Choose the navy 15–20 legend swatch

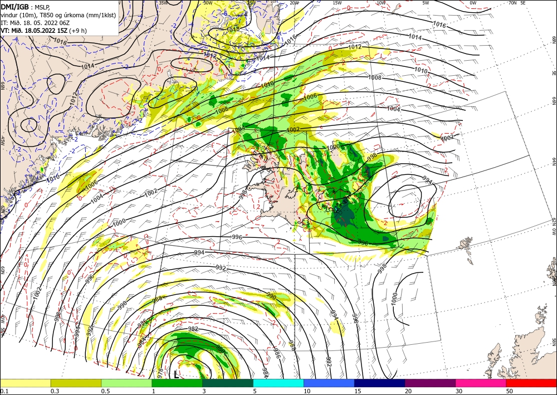tap(380, 383)
